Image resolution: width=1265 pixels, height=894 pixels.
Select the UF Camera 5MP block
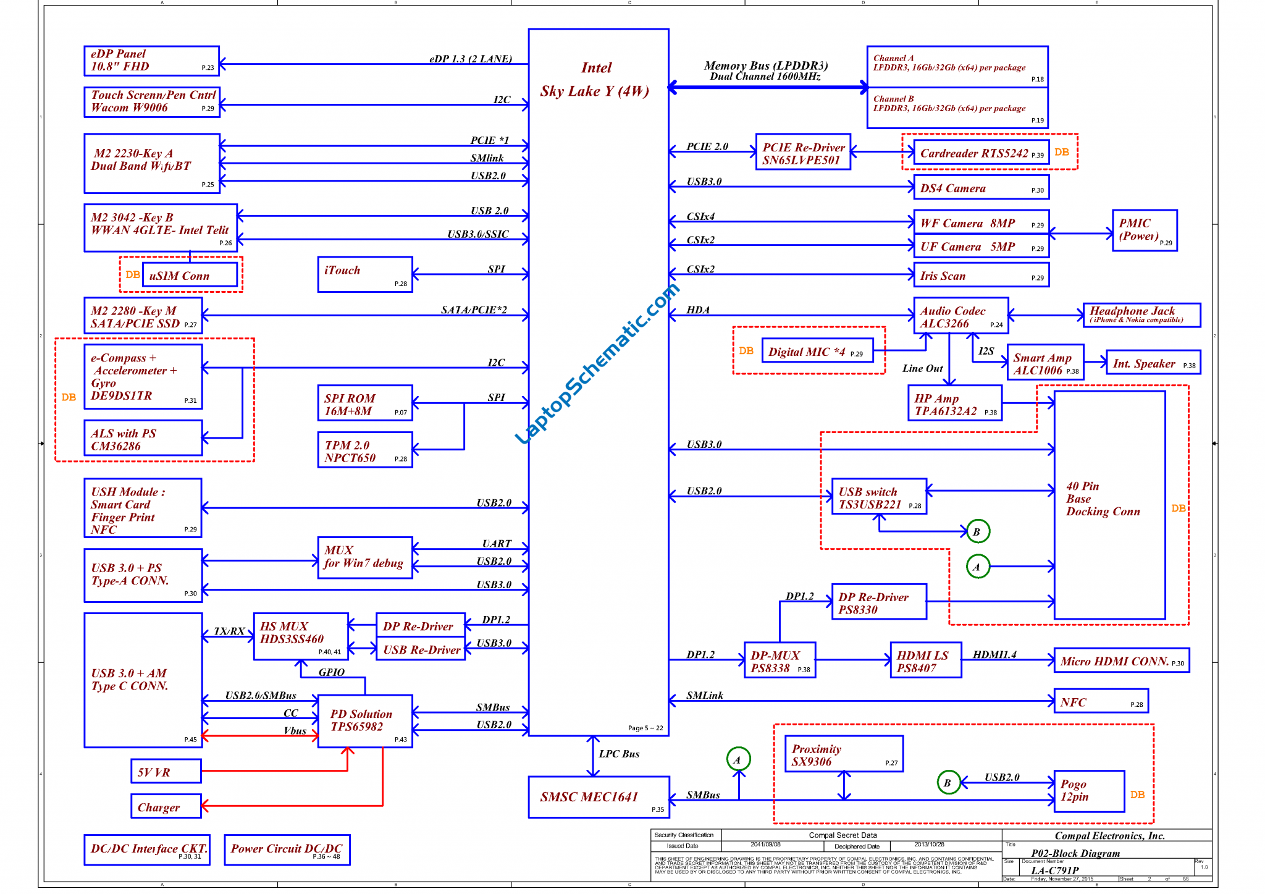click(981, 246)
